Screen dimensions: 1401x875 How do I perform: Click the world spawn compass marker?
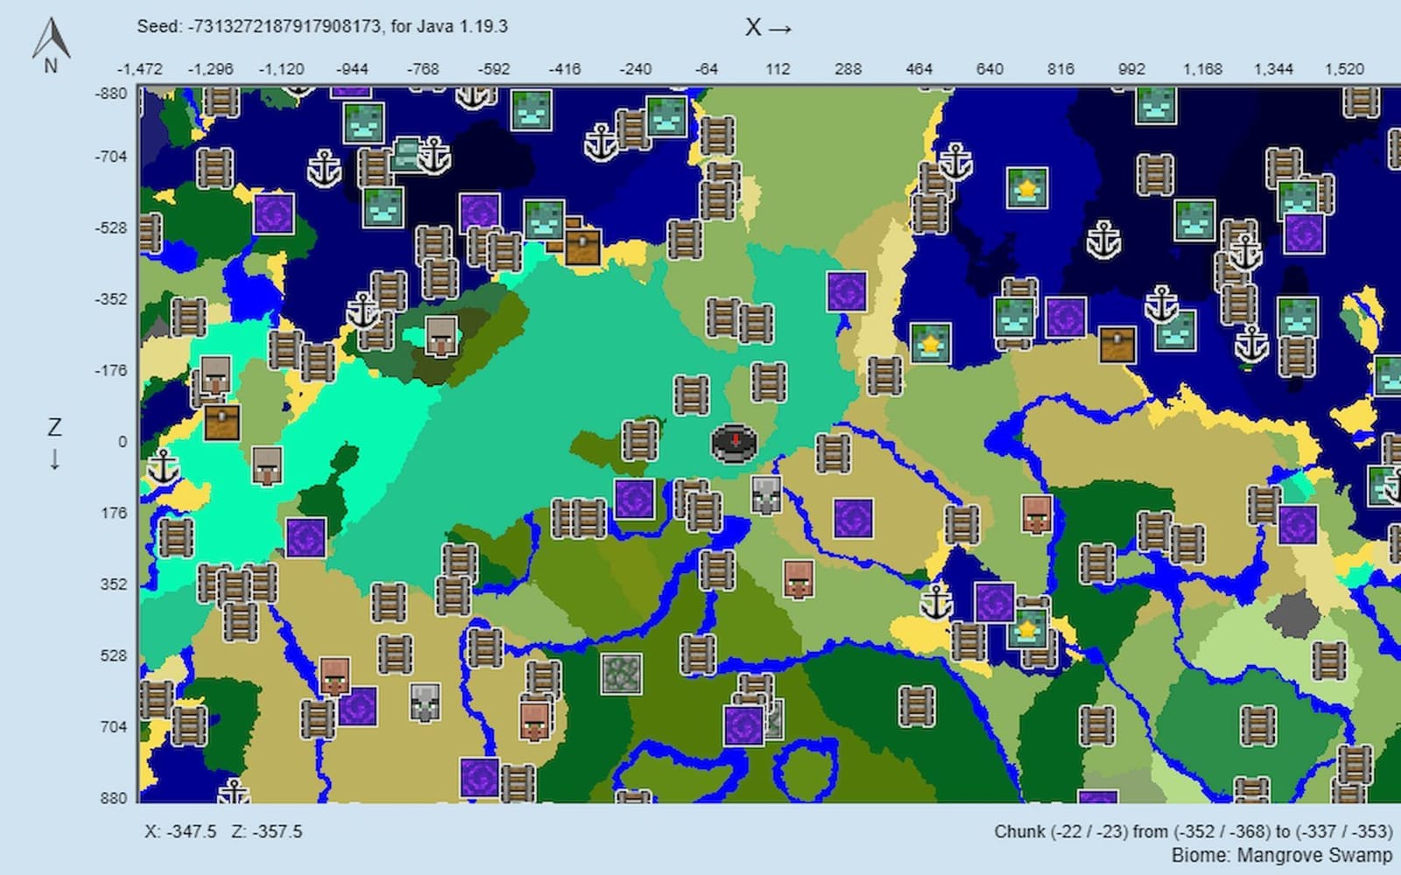733,443
